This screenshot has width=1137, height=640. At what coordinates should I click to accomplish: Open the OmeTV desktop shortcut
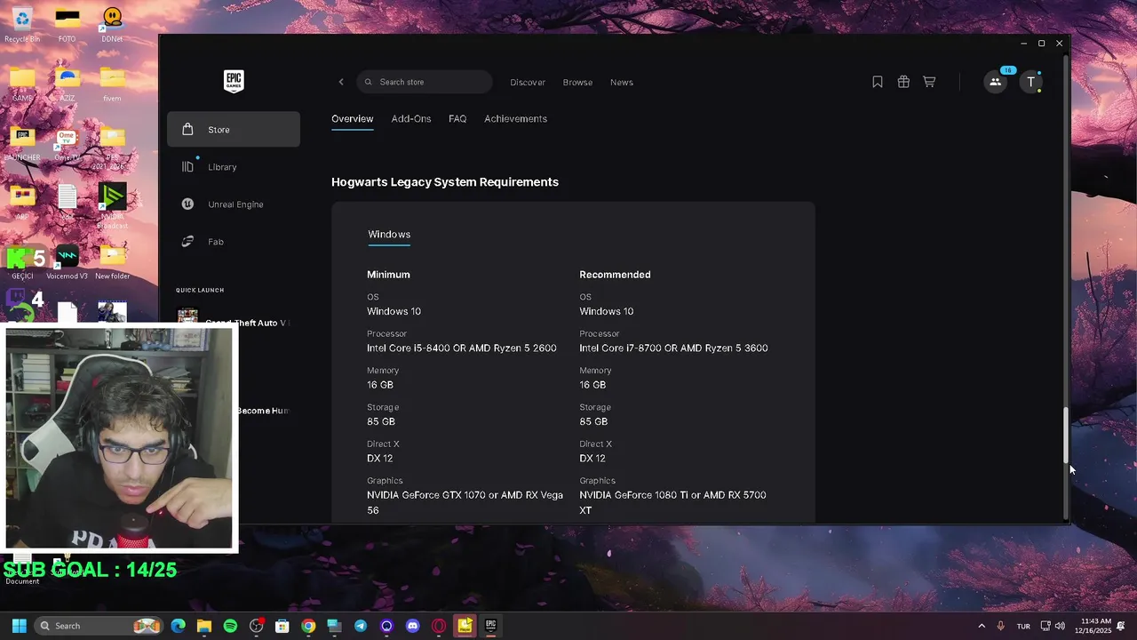[x=67, y=143]
